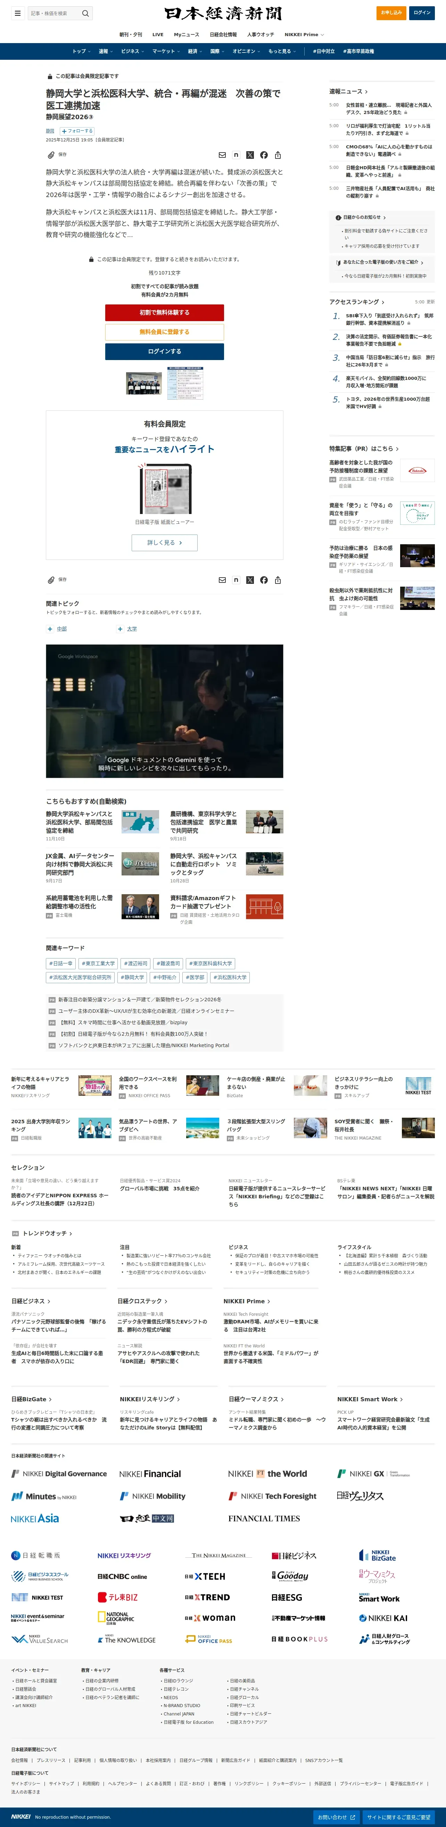Image resolution: width=446 pixels, height=1827 pixels.
Task: Play the Google Workspace video ad
Action: pos(165,711)
